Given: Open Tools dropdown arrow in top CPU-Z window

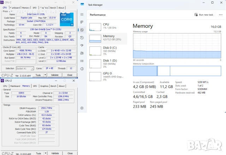Looking at the screenshot, I should (44, 75).
